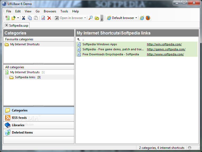The width and height of the screenshot is (202, 152).
Task: Select Softpedia Windows Apps shortcut
Action: pos(100,44)
